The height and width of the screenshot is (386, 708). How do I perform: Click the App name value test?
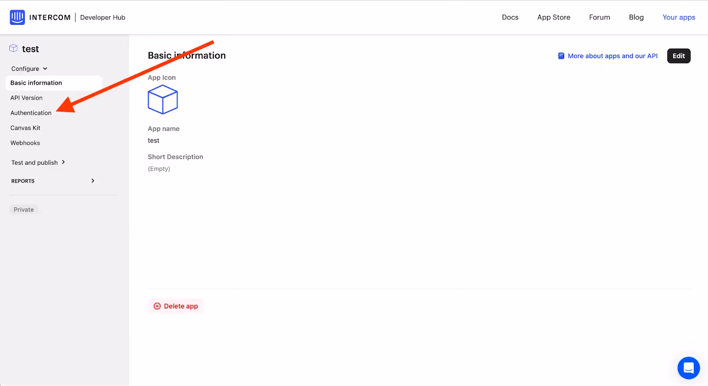154,140
